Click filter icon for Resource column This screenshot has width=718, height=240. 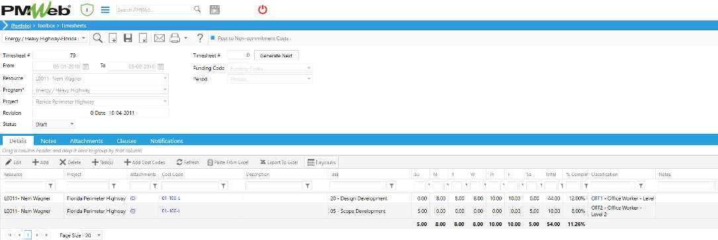coord(51,186)
